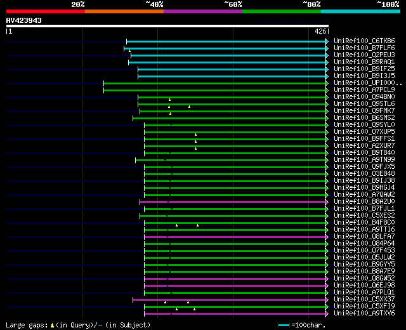Click the UniRef100_A7PCL9 label

pos(364,90)
